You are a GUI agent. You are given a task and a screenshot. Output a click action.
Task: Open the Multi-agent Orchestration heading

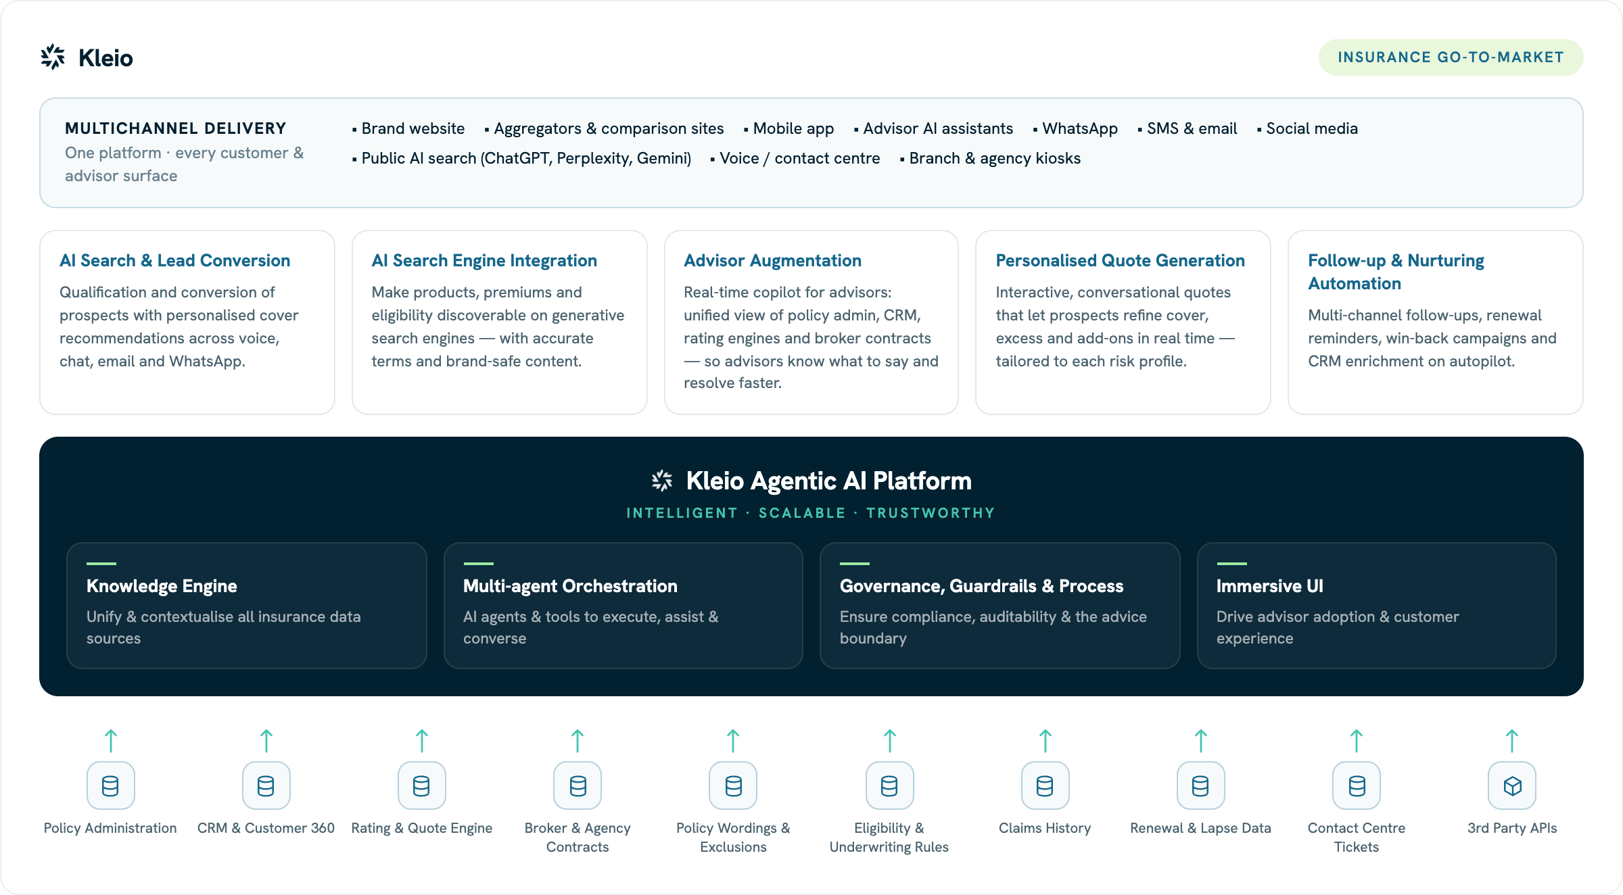[570, 586]
